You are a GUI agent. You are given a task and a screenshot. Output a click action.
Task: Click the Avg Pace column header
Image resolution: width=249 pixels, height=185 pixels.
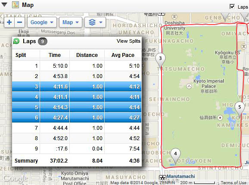point(123,55)
